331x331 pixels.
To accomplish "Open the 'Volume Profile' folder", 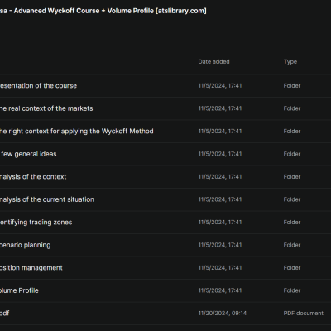I will (x=165, y=290).
